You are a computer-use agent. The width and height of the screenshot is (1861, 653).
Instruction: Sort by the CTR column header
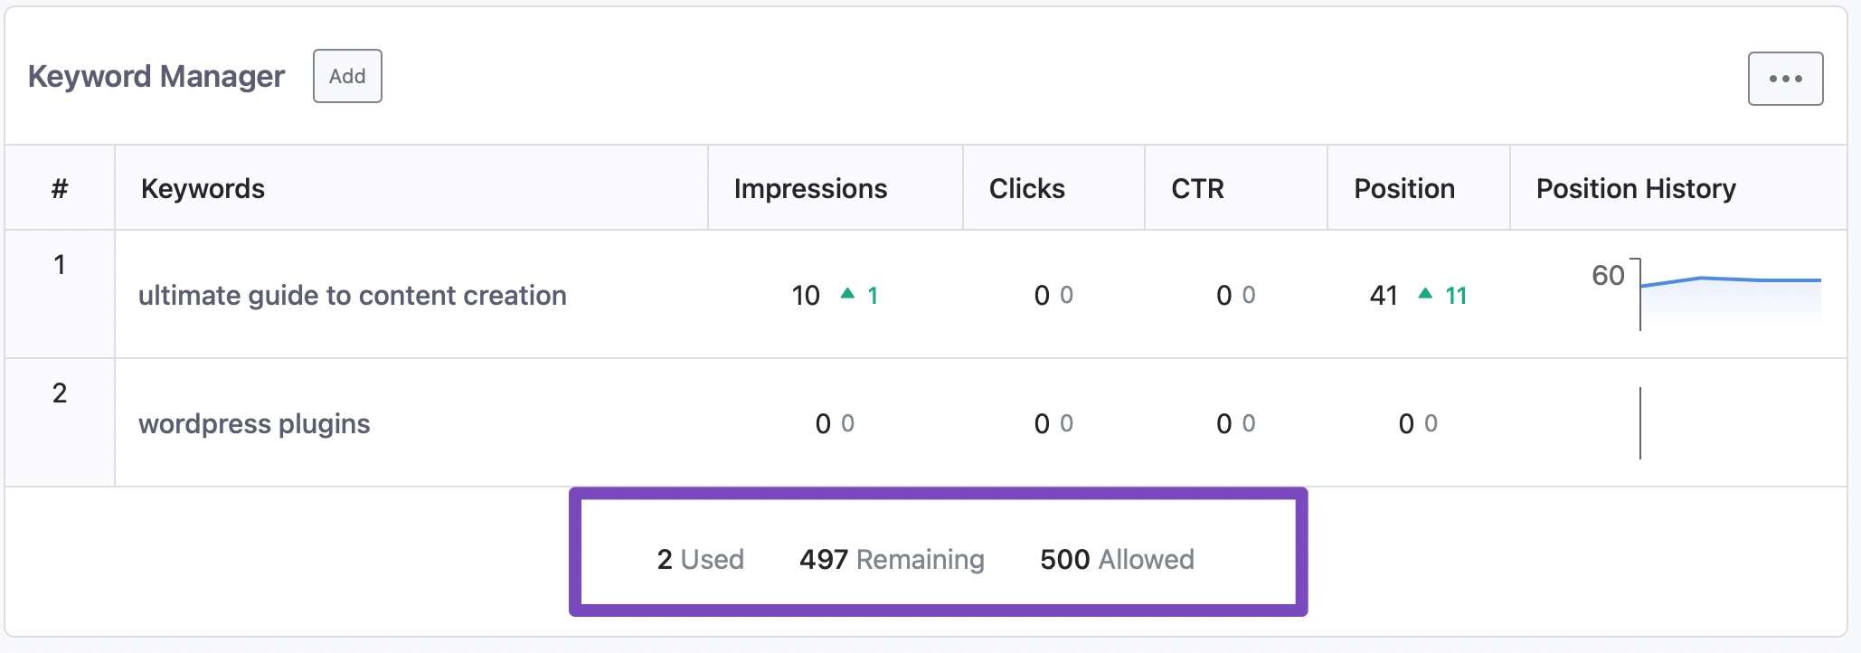[x=1197, y=188]
